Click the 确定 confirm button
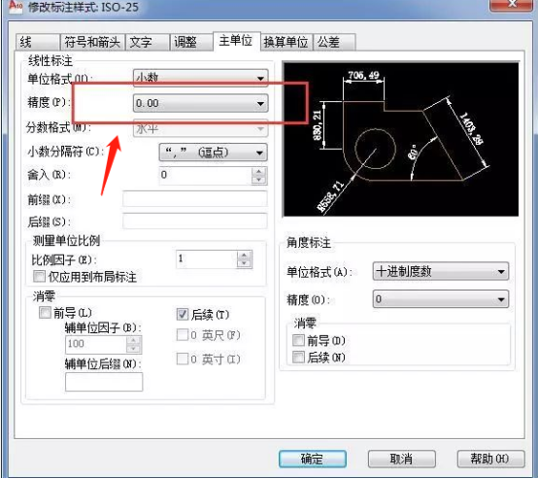This screenshot has width=538, height=479. 313,459
